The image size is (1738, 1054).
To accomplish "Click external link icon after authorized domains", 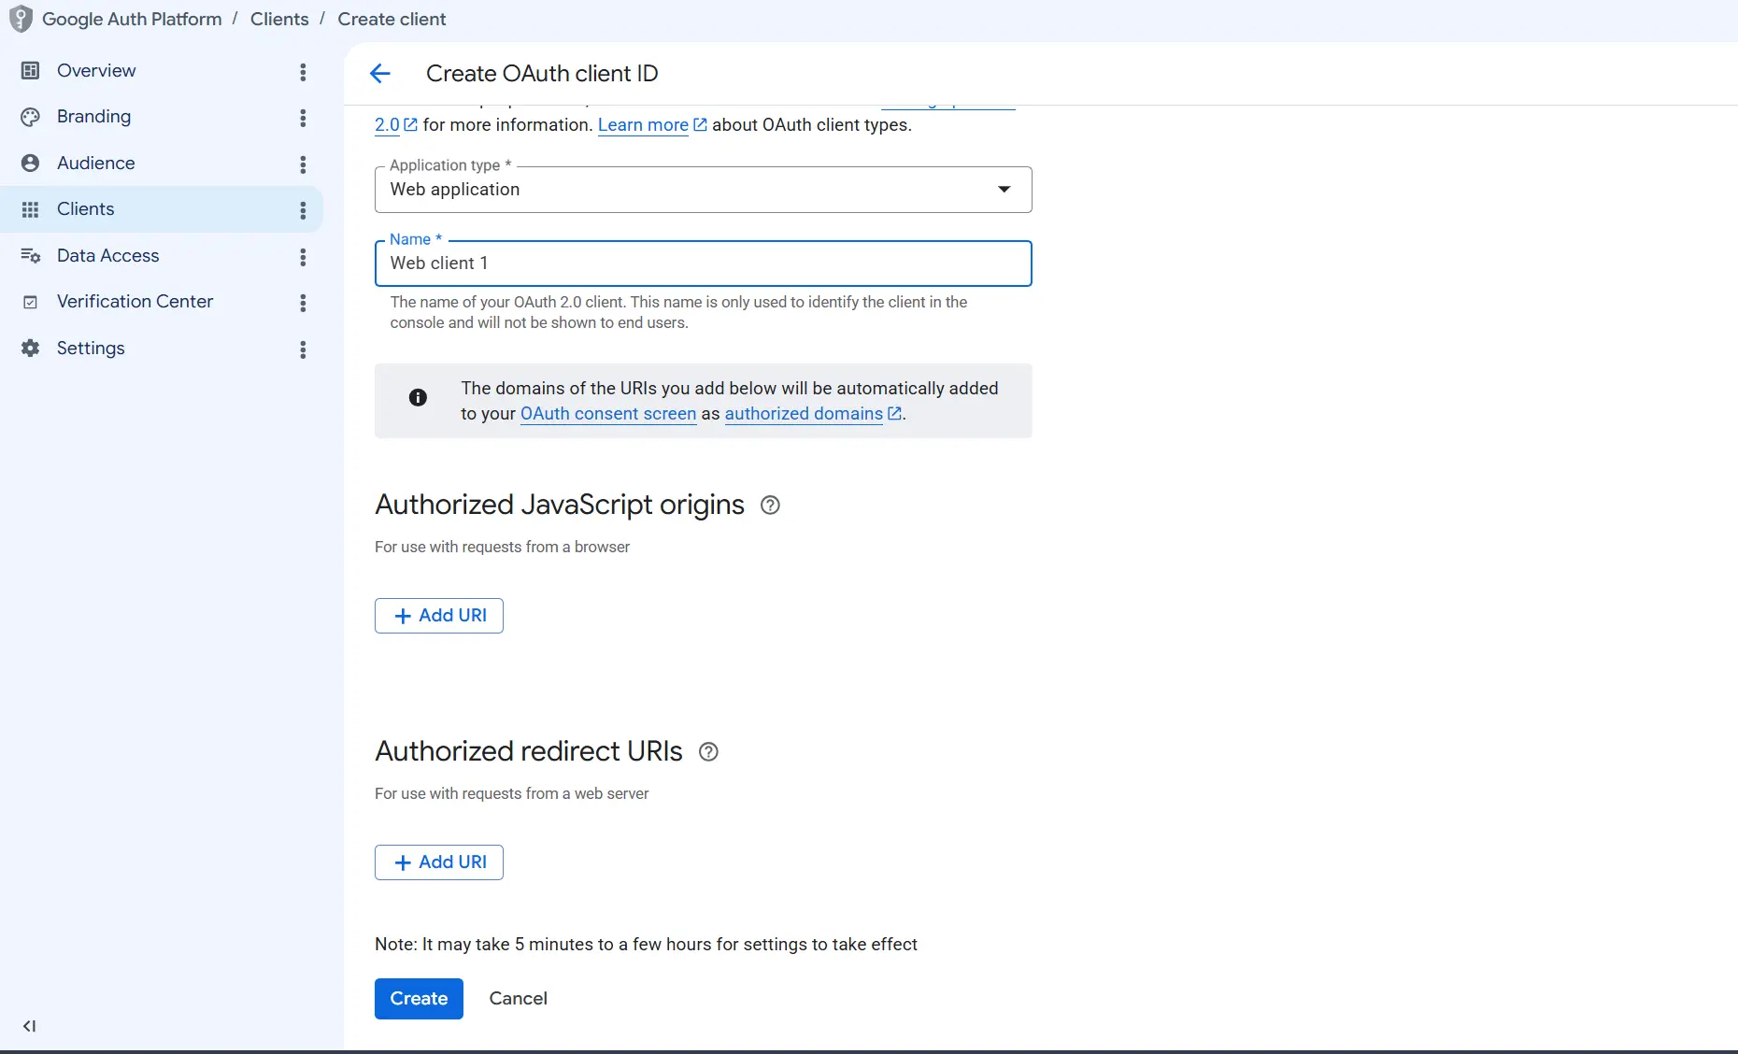I will [894, 413].
